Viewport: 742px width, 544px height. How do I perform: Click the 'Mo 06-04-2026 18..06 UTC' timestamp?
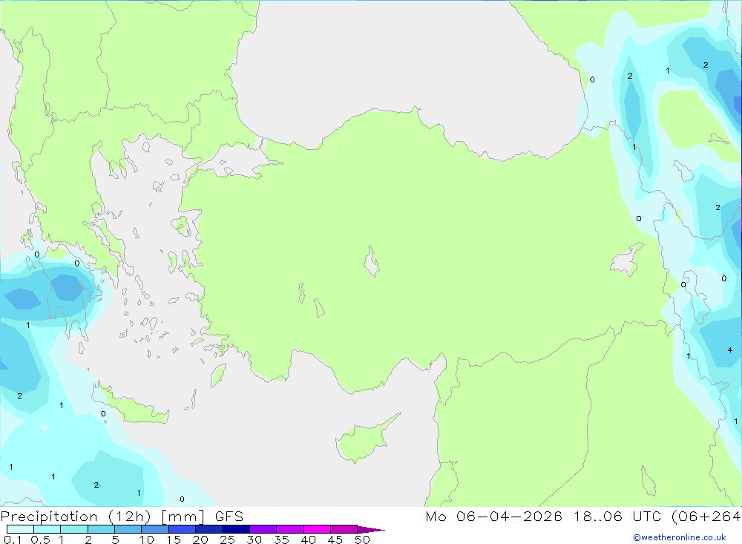point(543,517)
